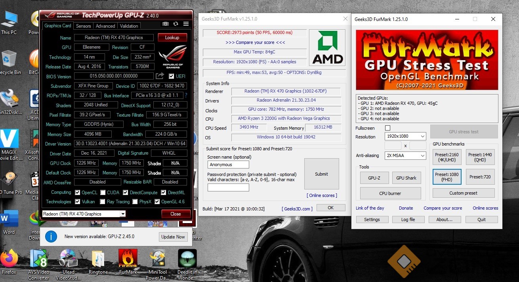Click the BIOS export share icon

click(x=160, y=76)
